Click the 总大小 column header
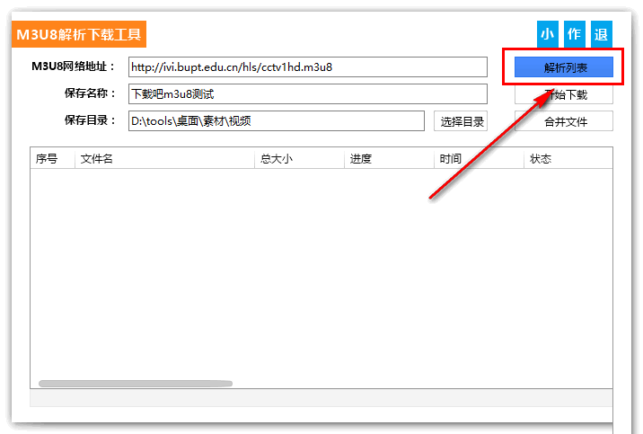The image size is (643, 434). click(299, 158)
